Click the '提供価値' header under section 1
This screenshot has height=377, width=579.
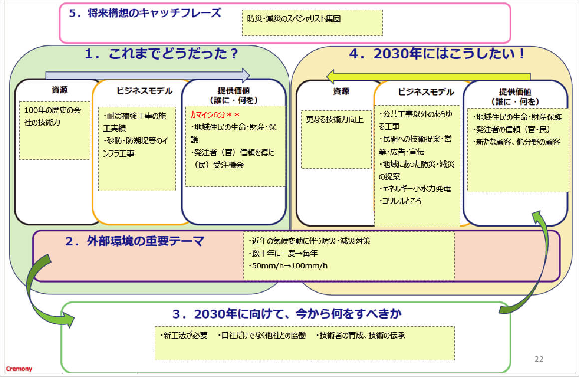pyautogui.click(x=234, y=91)
